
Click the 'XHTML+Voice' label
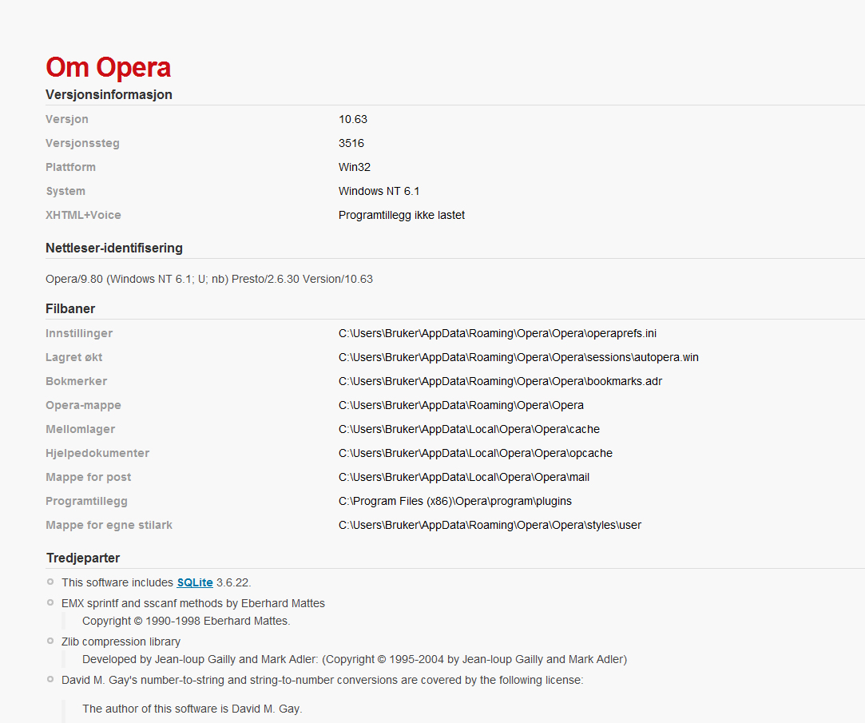tap(83, 215)
